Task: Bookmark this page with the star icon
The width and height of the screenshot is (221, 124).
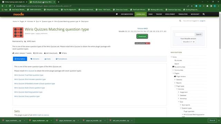Action: [192, 6]
